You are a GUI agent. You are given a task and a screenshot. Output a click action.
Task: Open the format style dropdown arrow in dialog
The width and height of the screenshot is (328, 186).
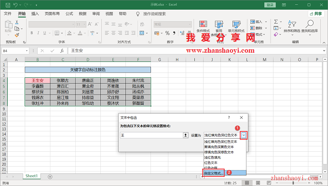click(x=244, y=135)
